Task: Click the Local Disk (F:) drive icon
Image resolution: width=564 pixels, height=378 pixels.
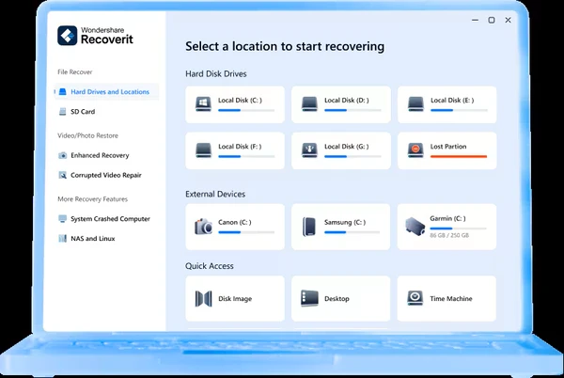Action: [204, 150]
